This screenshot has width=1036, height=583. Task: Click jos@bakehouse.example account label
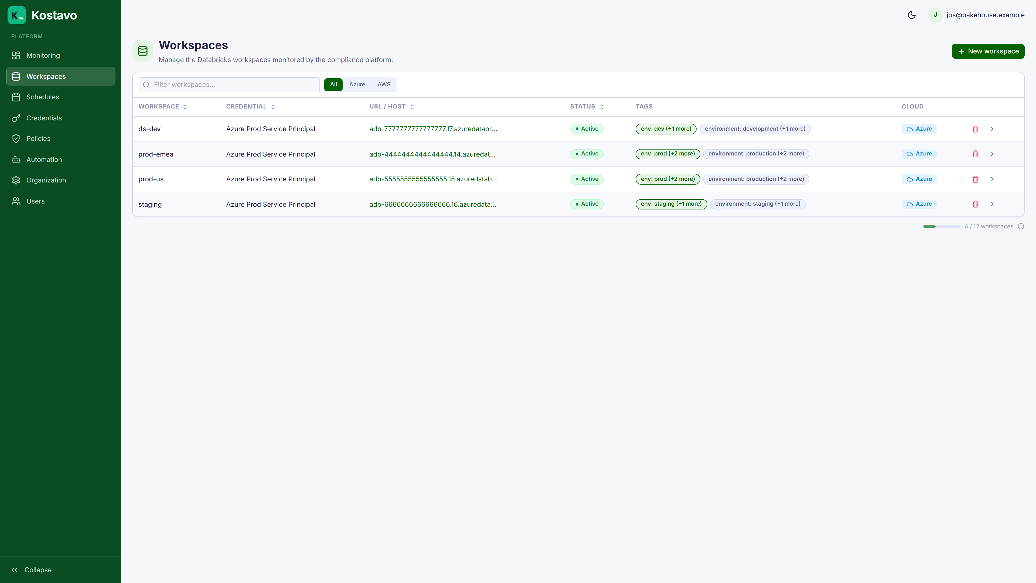pyautogui.click(x=985, y=15)
